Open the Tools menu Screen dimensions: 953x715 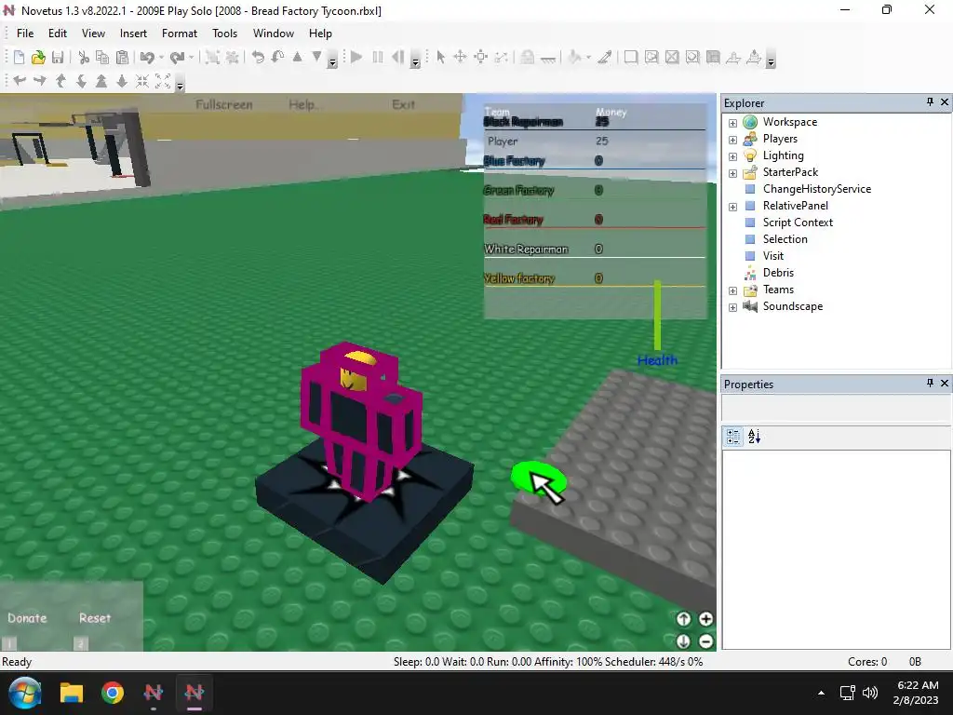[225, 34]
